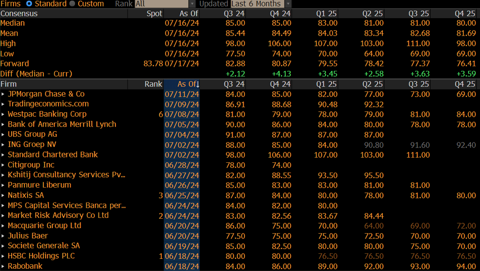Sort by the Firm column header

point(9,84)
